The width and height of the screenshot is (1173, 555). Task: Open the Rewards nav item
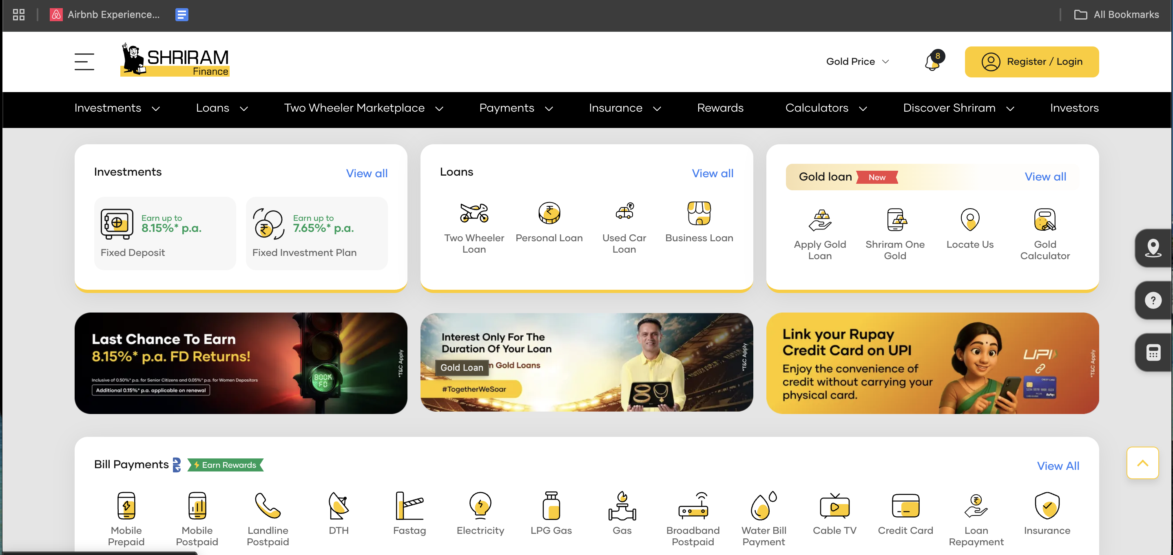(x=720, y=108)
